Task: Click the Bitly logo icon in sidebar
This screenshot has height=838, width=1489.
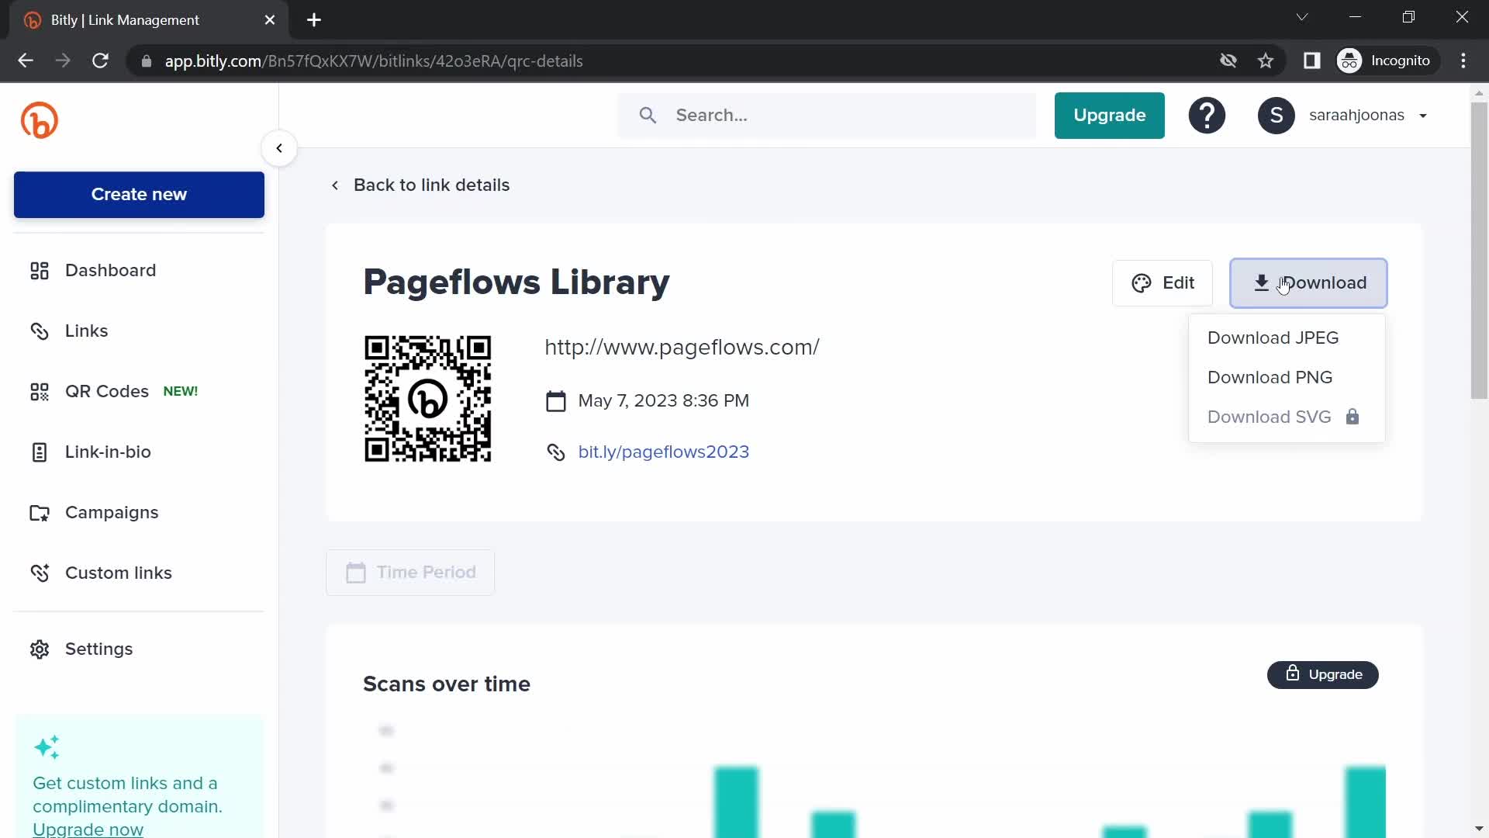Action: tap(39, 119)
